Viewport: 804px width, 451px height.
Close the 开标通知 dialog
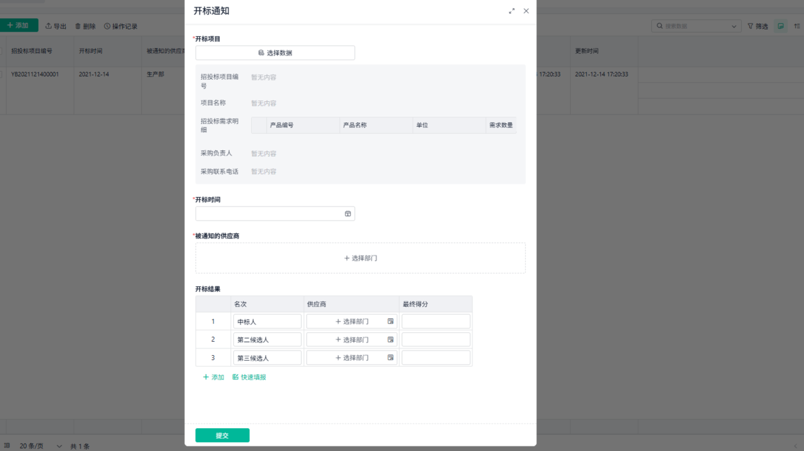coord(526,11)
